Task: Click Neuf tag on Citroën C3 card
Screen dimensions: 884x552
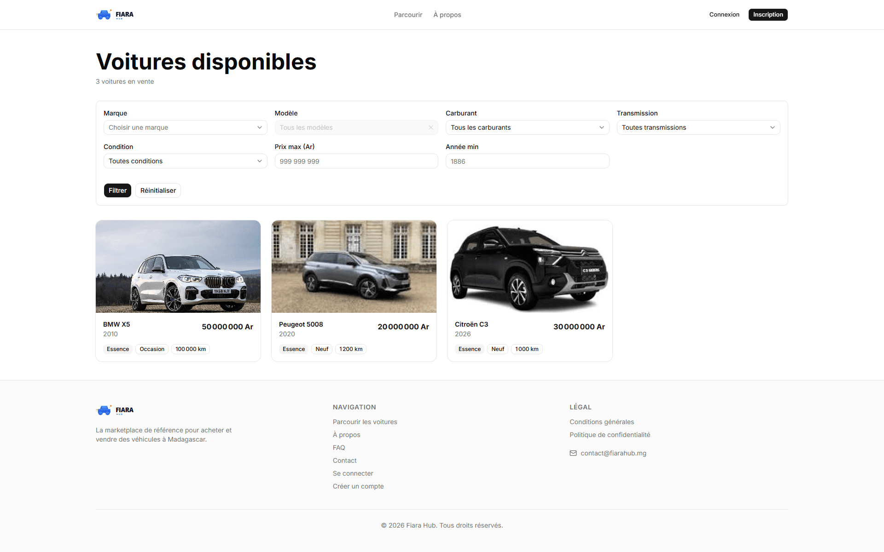Action: click(498, 349)
